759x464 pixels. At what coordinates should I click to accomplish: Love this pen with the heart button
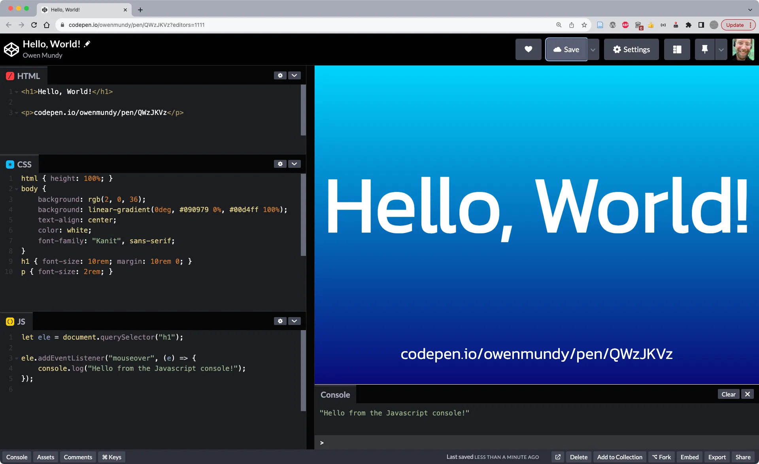coord(528,49)
